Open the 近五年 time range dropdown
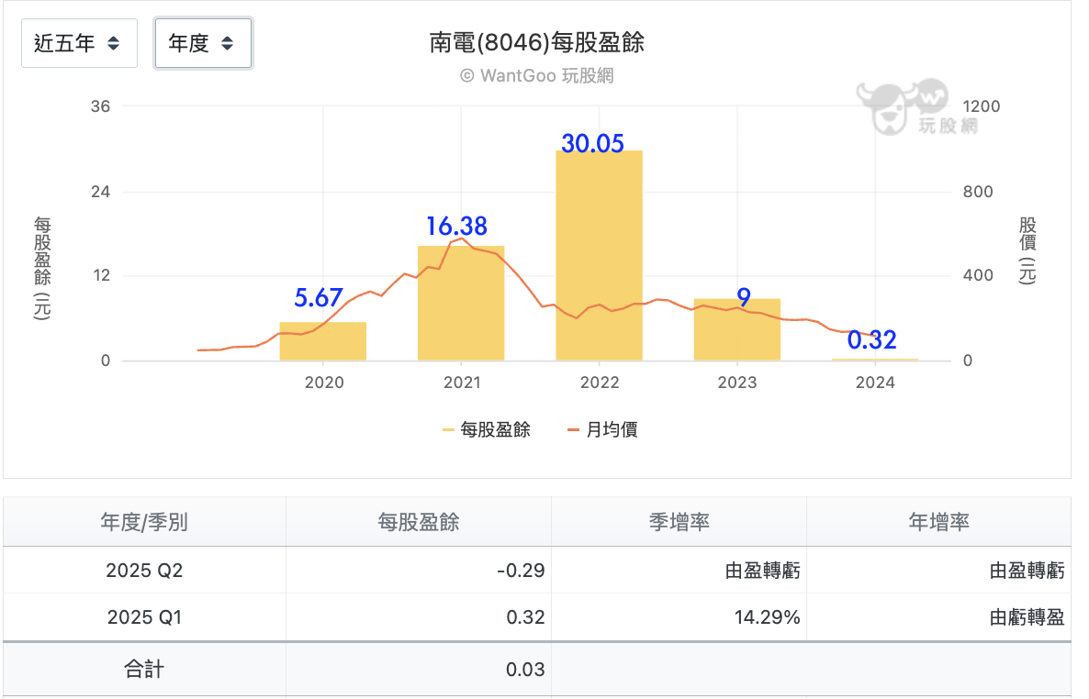1089x699 pixels. pos(79,43)
